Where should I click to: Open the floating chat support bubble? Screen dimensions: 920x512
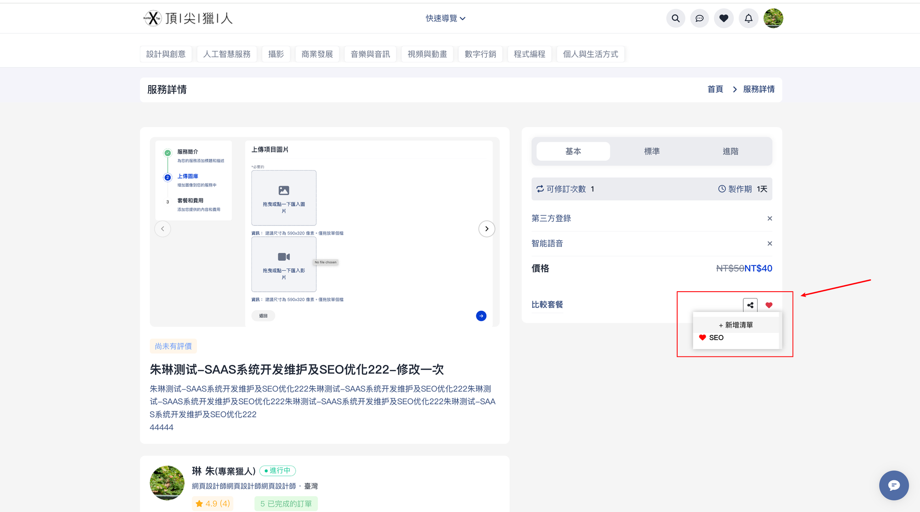(x=893, y=485)
